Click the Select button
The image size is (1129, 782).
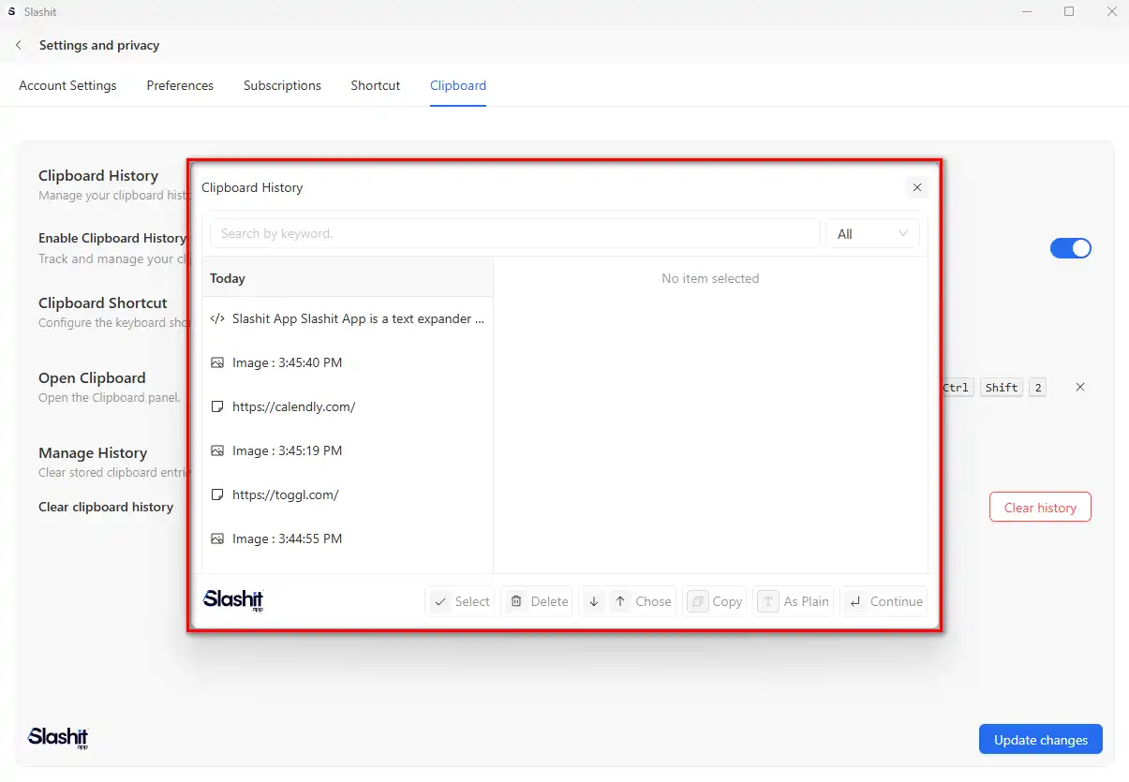tap(460, 601)
